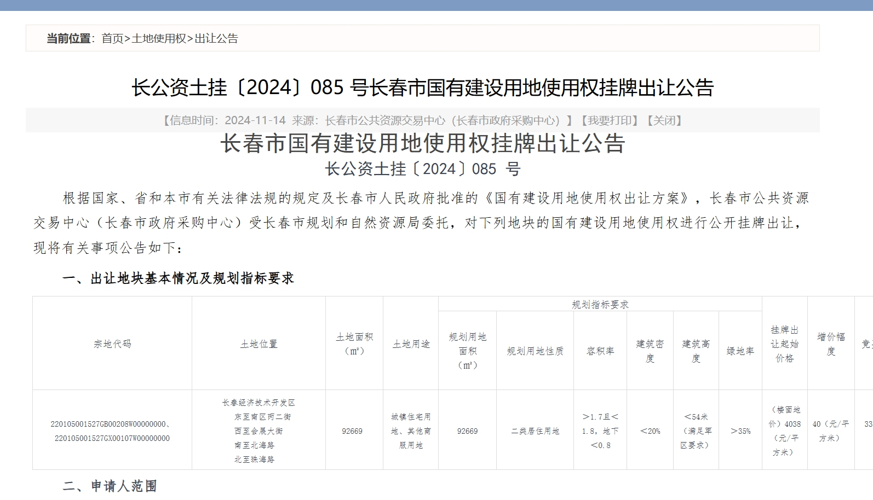Click the building density value <20%
873x500 pixels.
[650, 431]
